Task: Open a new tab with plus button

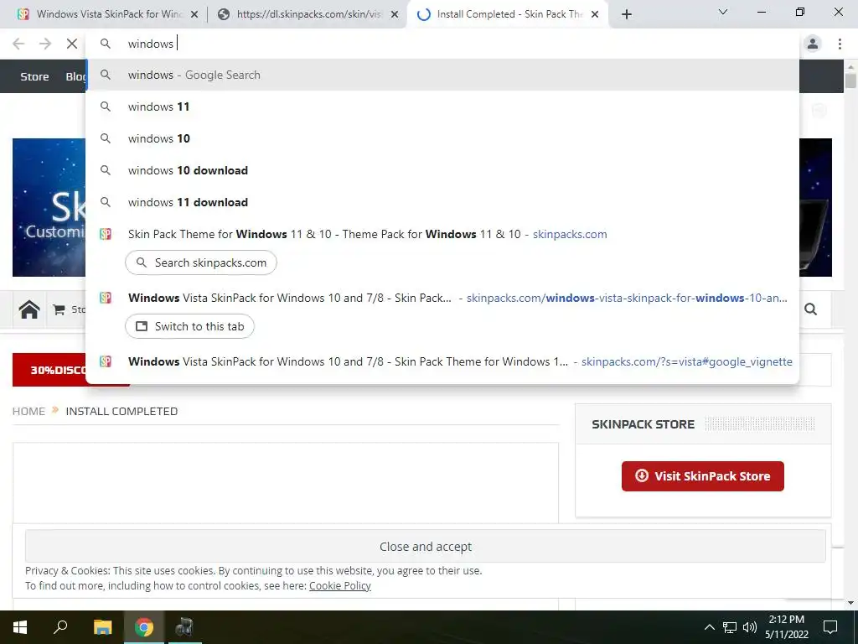Action: (x=627, y=14)
